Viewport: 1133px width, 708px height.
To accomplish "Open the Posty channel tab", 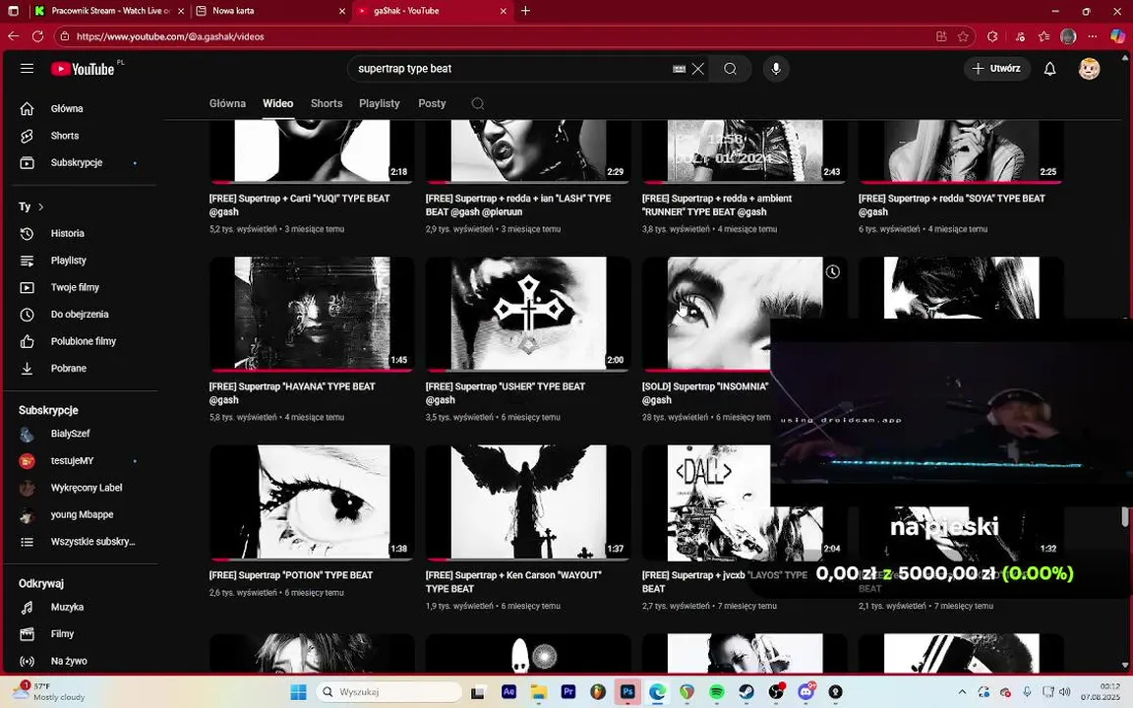I will 432,103.
